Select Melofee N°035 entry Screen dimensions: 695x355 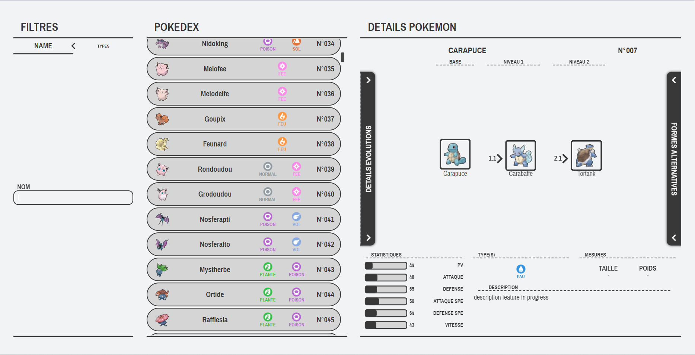click(244, 69)
